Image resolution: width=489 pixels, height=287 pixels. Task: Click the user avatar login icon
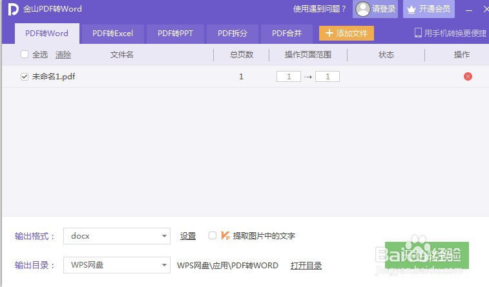362,9
